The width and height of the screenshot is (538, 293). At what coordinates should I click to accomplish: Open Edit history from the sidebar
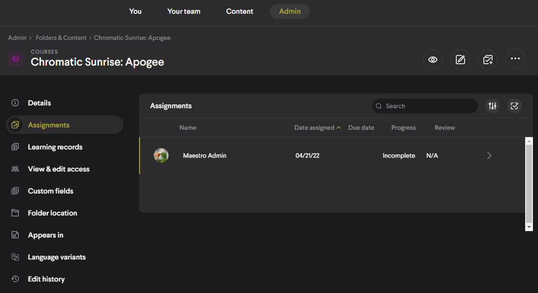(x=46, y=279)
